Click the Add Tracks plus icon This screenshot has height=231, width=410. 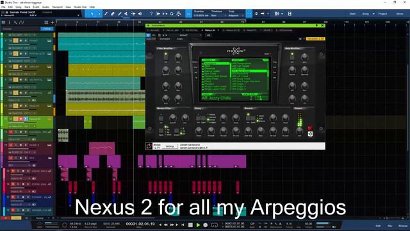point(53,22)
